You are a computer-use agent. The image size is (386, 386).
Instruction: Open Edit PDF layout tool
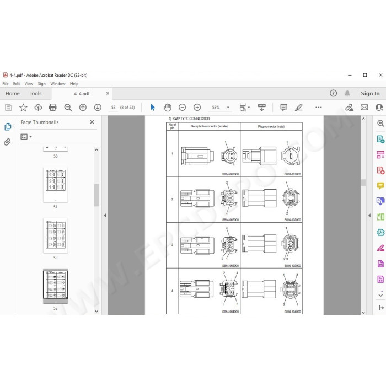380,154
